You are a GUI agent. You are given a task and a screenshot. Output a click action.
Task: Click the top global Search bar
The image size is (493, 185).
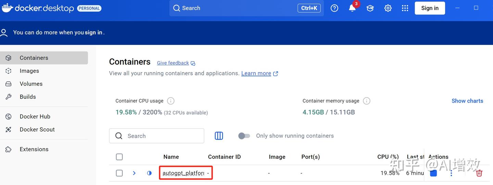[246, 8]
